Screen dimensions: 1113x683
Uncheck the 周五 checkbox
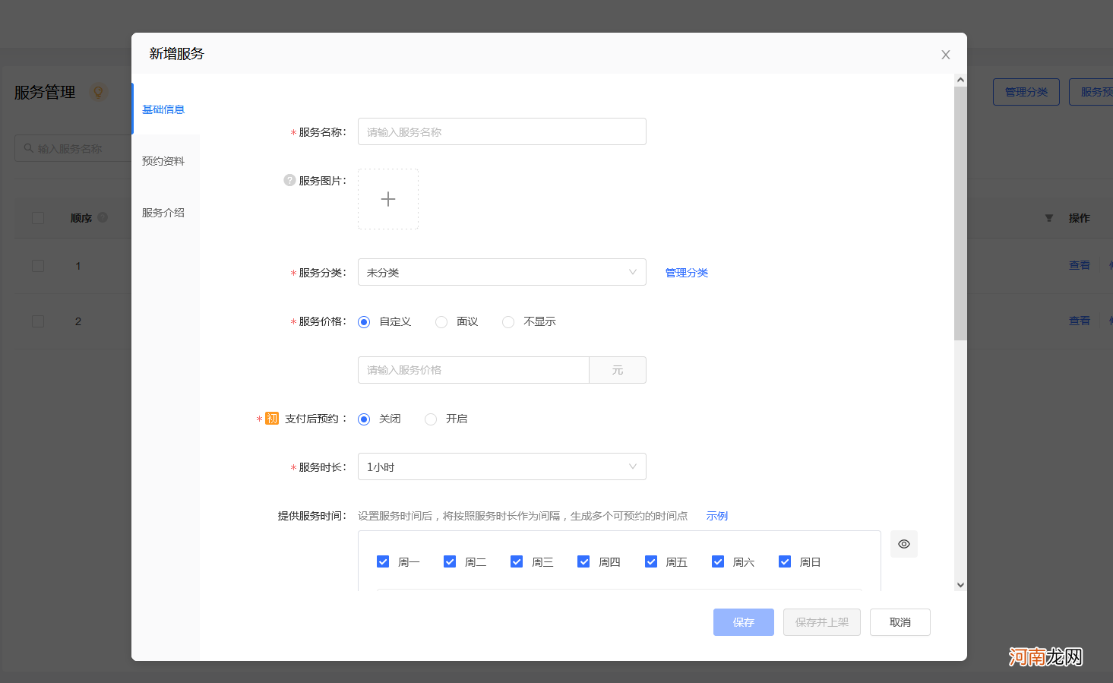click(x=651, y=561)
